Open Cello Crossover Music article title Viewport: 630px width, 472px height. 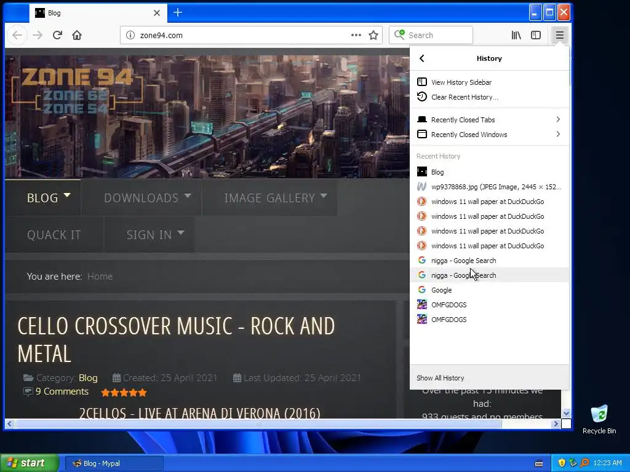click(x=176, y=339)
